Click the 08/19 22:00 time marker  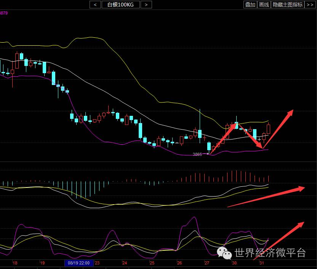tap(79, 263)
